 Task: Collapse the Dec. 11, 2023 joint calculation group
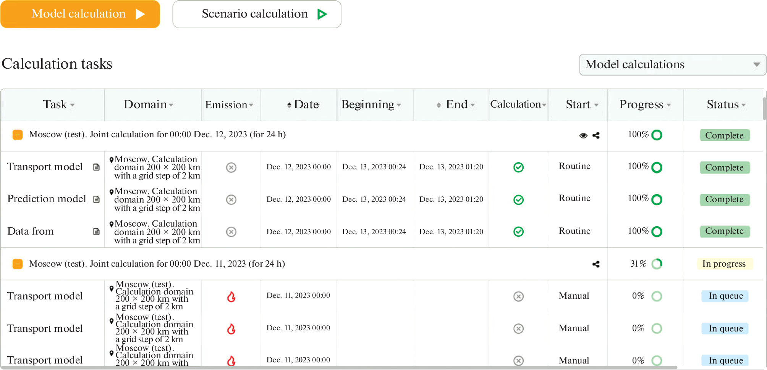click(x=18, y=264)
